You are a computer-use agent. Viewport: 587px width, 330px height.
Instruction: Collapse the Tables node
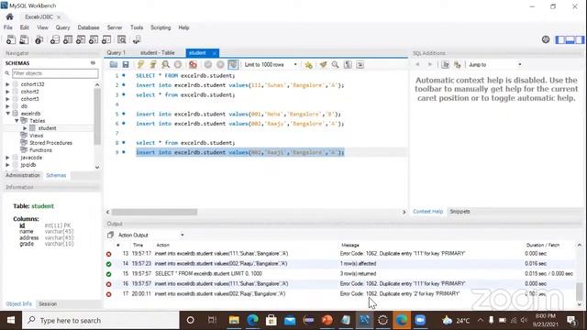pos(17,121)
